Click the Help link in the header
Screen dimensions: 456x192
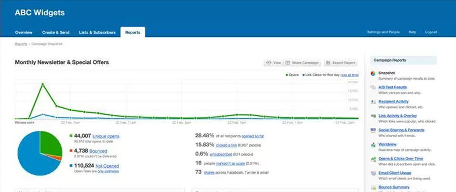click(x=412, y=32)
